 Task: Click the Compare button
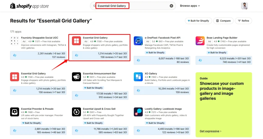click(223, 21)
